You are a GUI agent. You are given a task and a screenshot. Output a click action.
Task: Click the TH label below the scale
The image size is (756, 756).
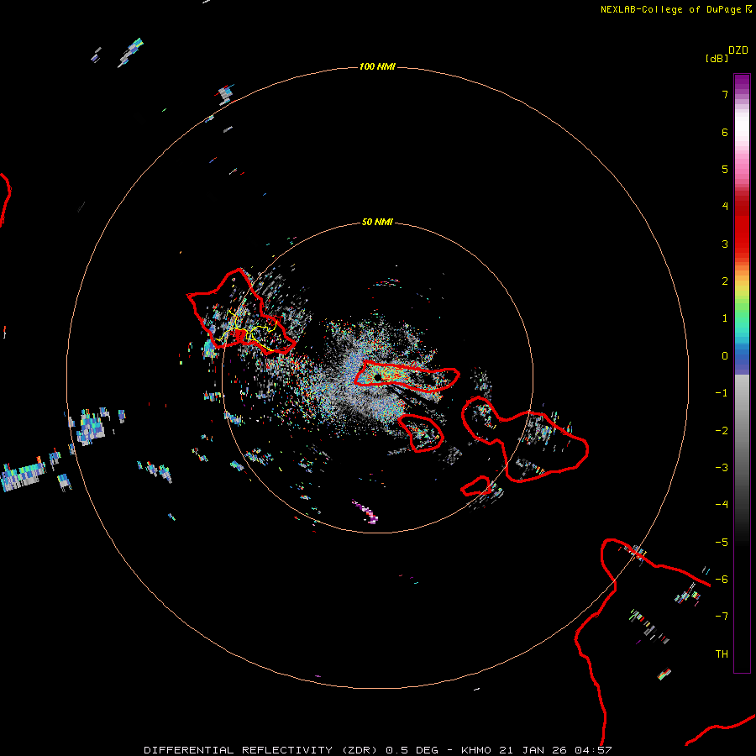coord(722,654)
